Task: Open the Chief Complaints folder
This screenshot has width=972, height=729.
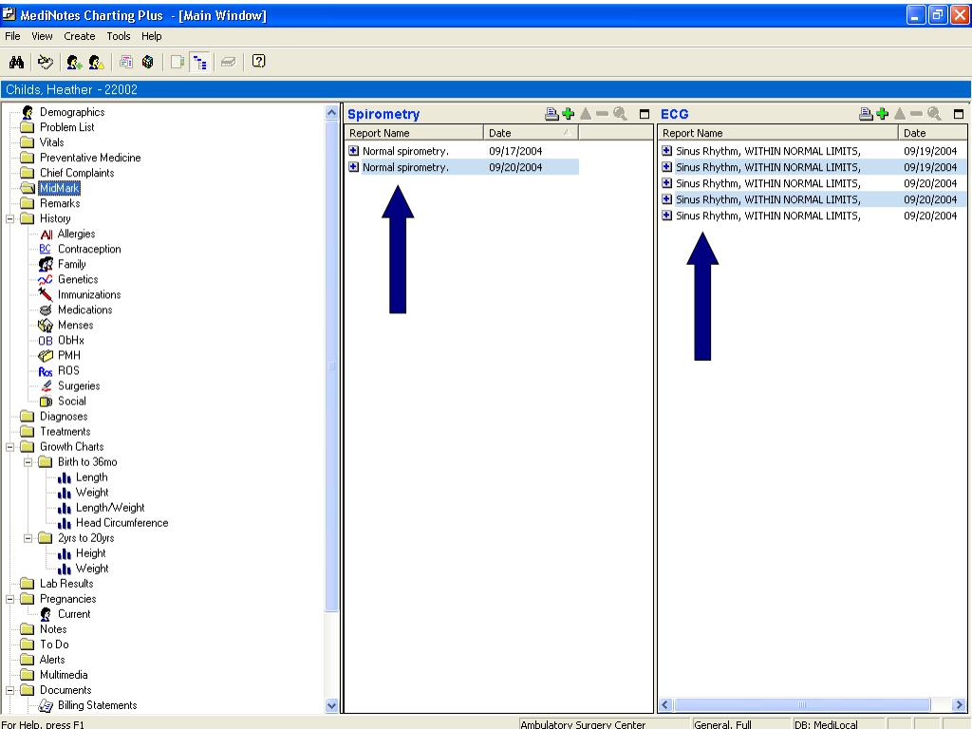Action: (77, 173)
